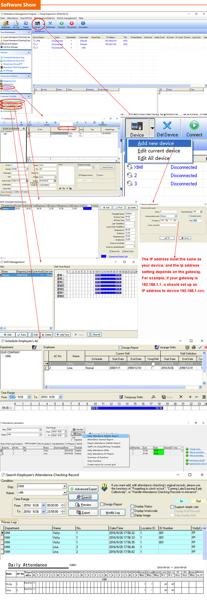This screenshot has width=207, height=601.
Task: Click the Modify Log button
Action: click(x=113, y=513)
